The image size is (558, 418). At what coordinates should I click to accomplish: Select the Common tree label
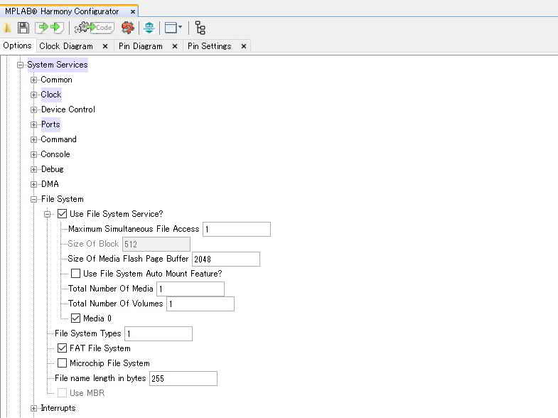56,80
